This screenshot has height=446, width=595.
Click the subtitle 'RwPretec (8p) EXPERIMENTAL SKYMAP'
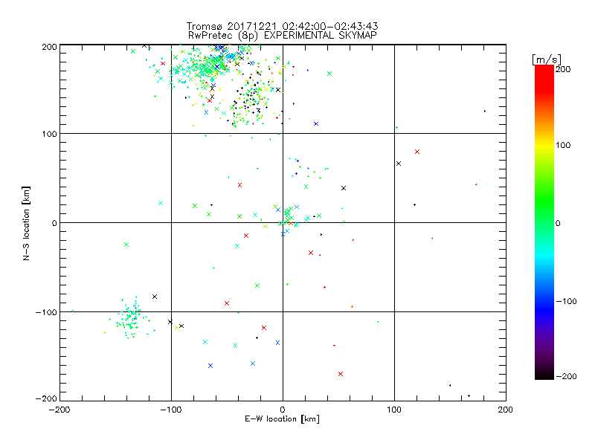[x=282, y=35]
